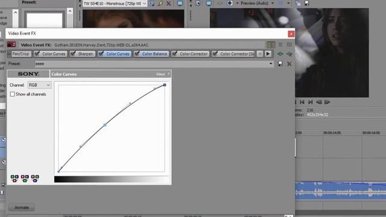Step to next frame in preview transport
The width and height of the screenshot is (386, 217).
click(327, 102)
